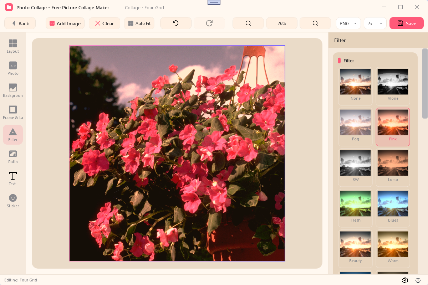Click the Add Image button
Viewport: 428px width, 285px height.
point(65,23)
